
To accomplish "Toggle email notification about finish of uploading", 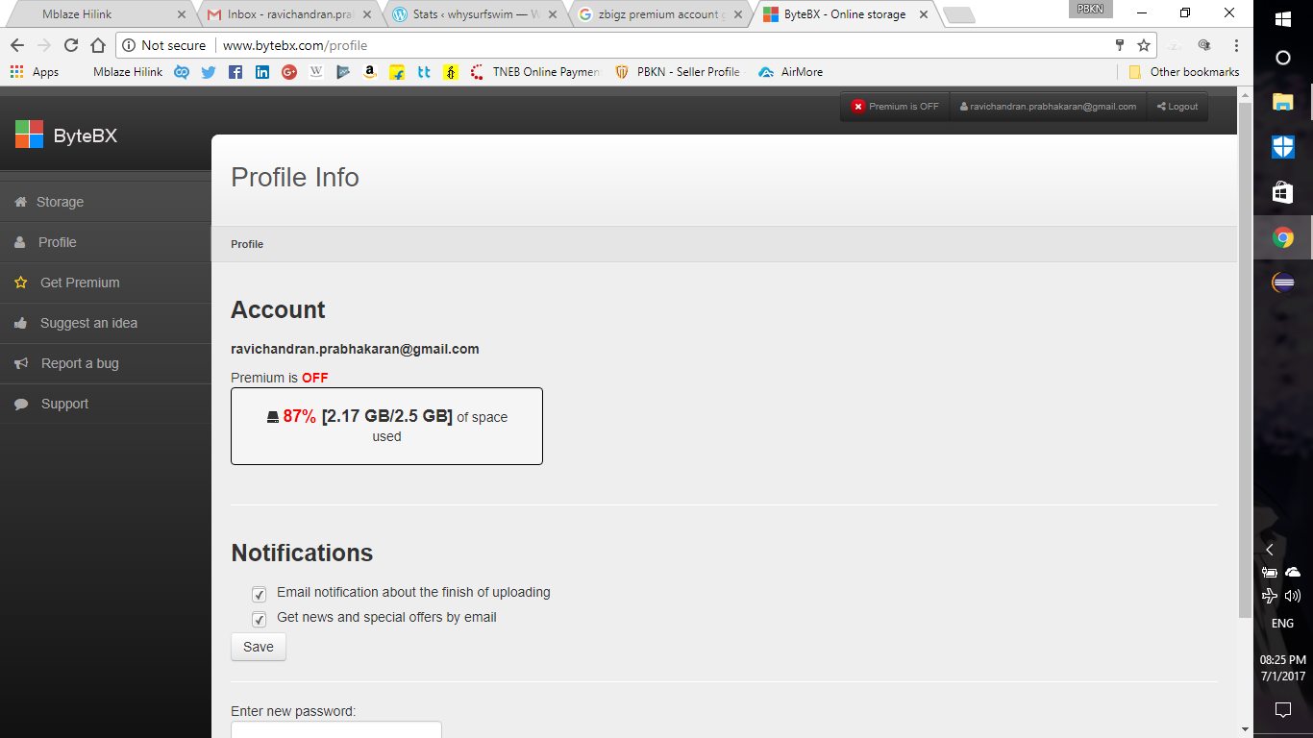I will click(259, 595).
